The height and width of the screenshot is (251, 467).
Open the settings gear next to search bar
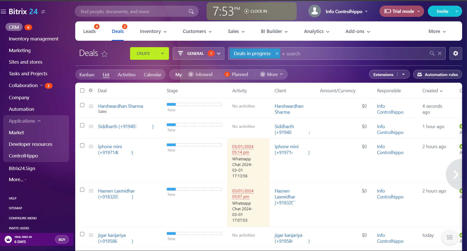[455, 53]
